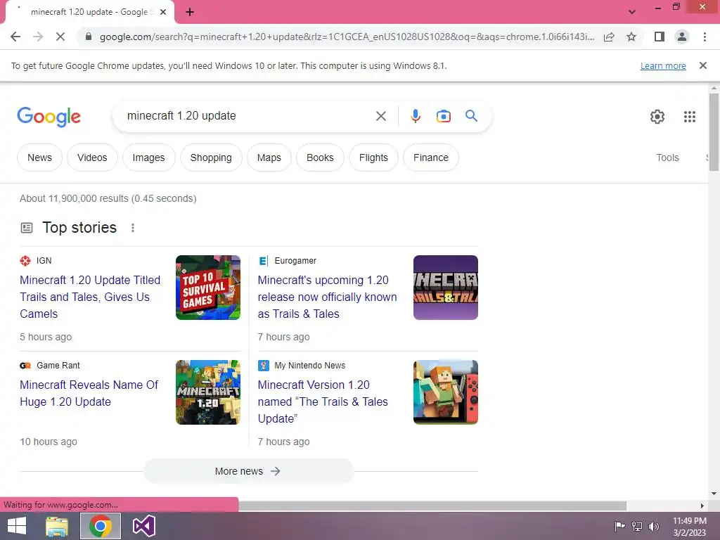Open Visual Studio from the taskbar
The image size is (720, 540).
coord(143,526)
